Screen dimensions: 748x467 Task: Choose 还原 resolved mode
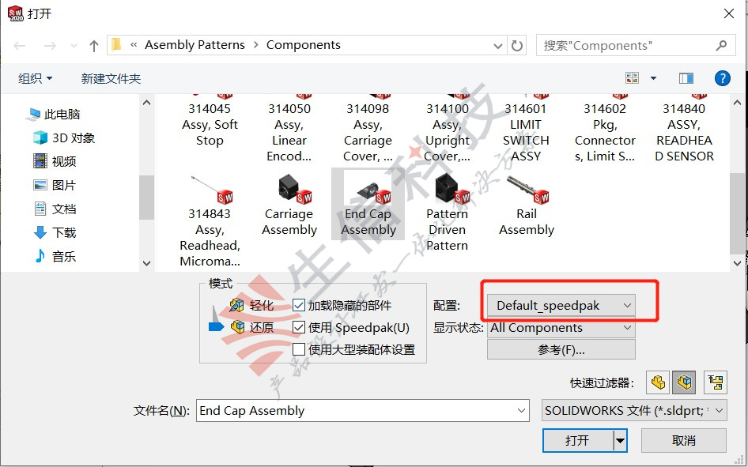[251, 327]
